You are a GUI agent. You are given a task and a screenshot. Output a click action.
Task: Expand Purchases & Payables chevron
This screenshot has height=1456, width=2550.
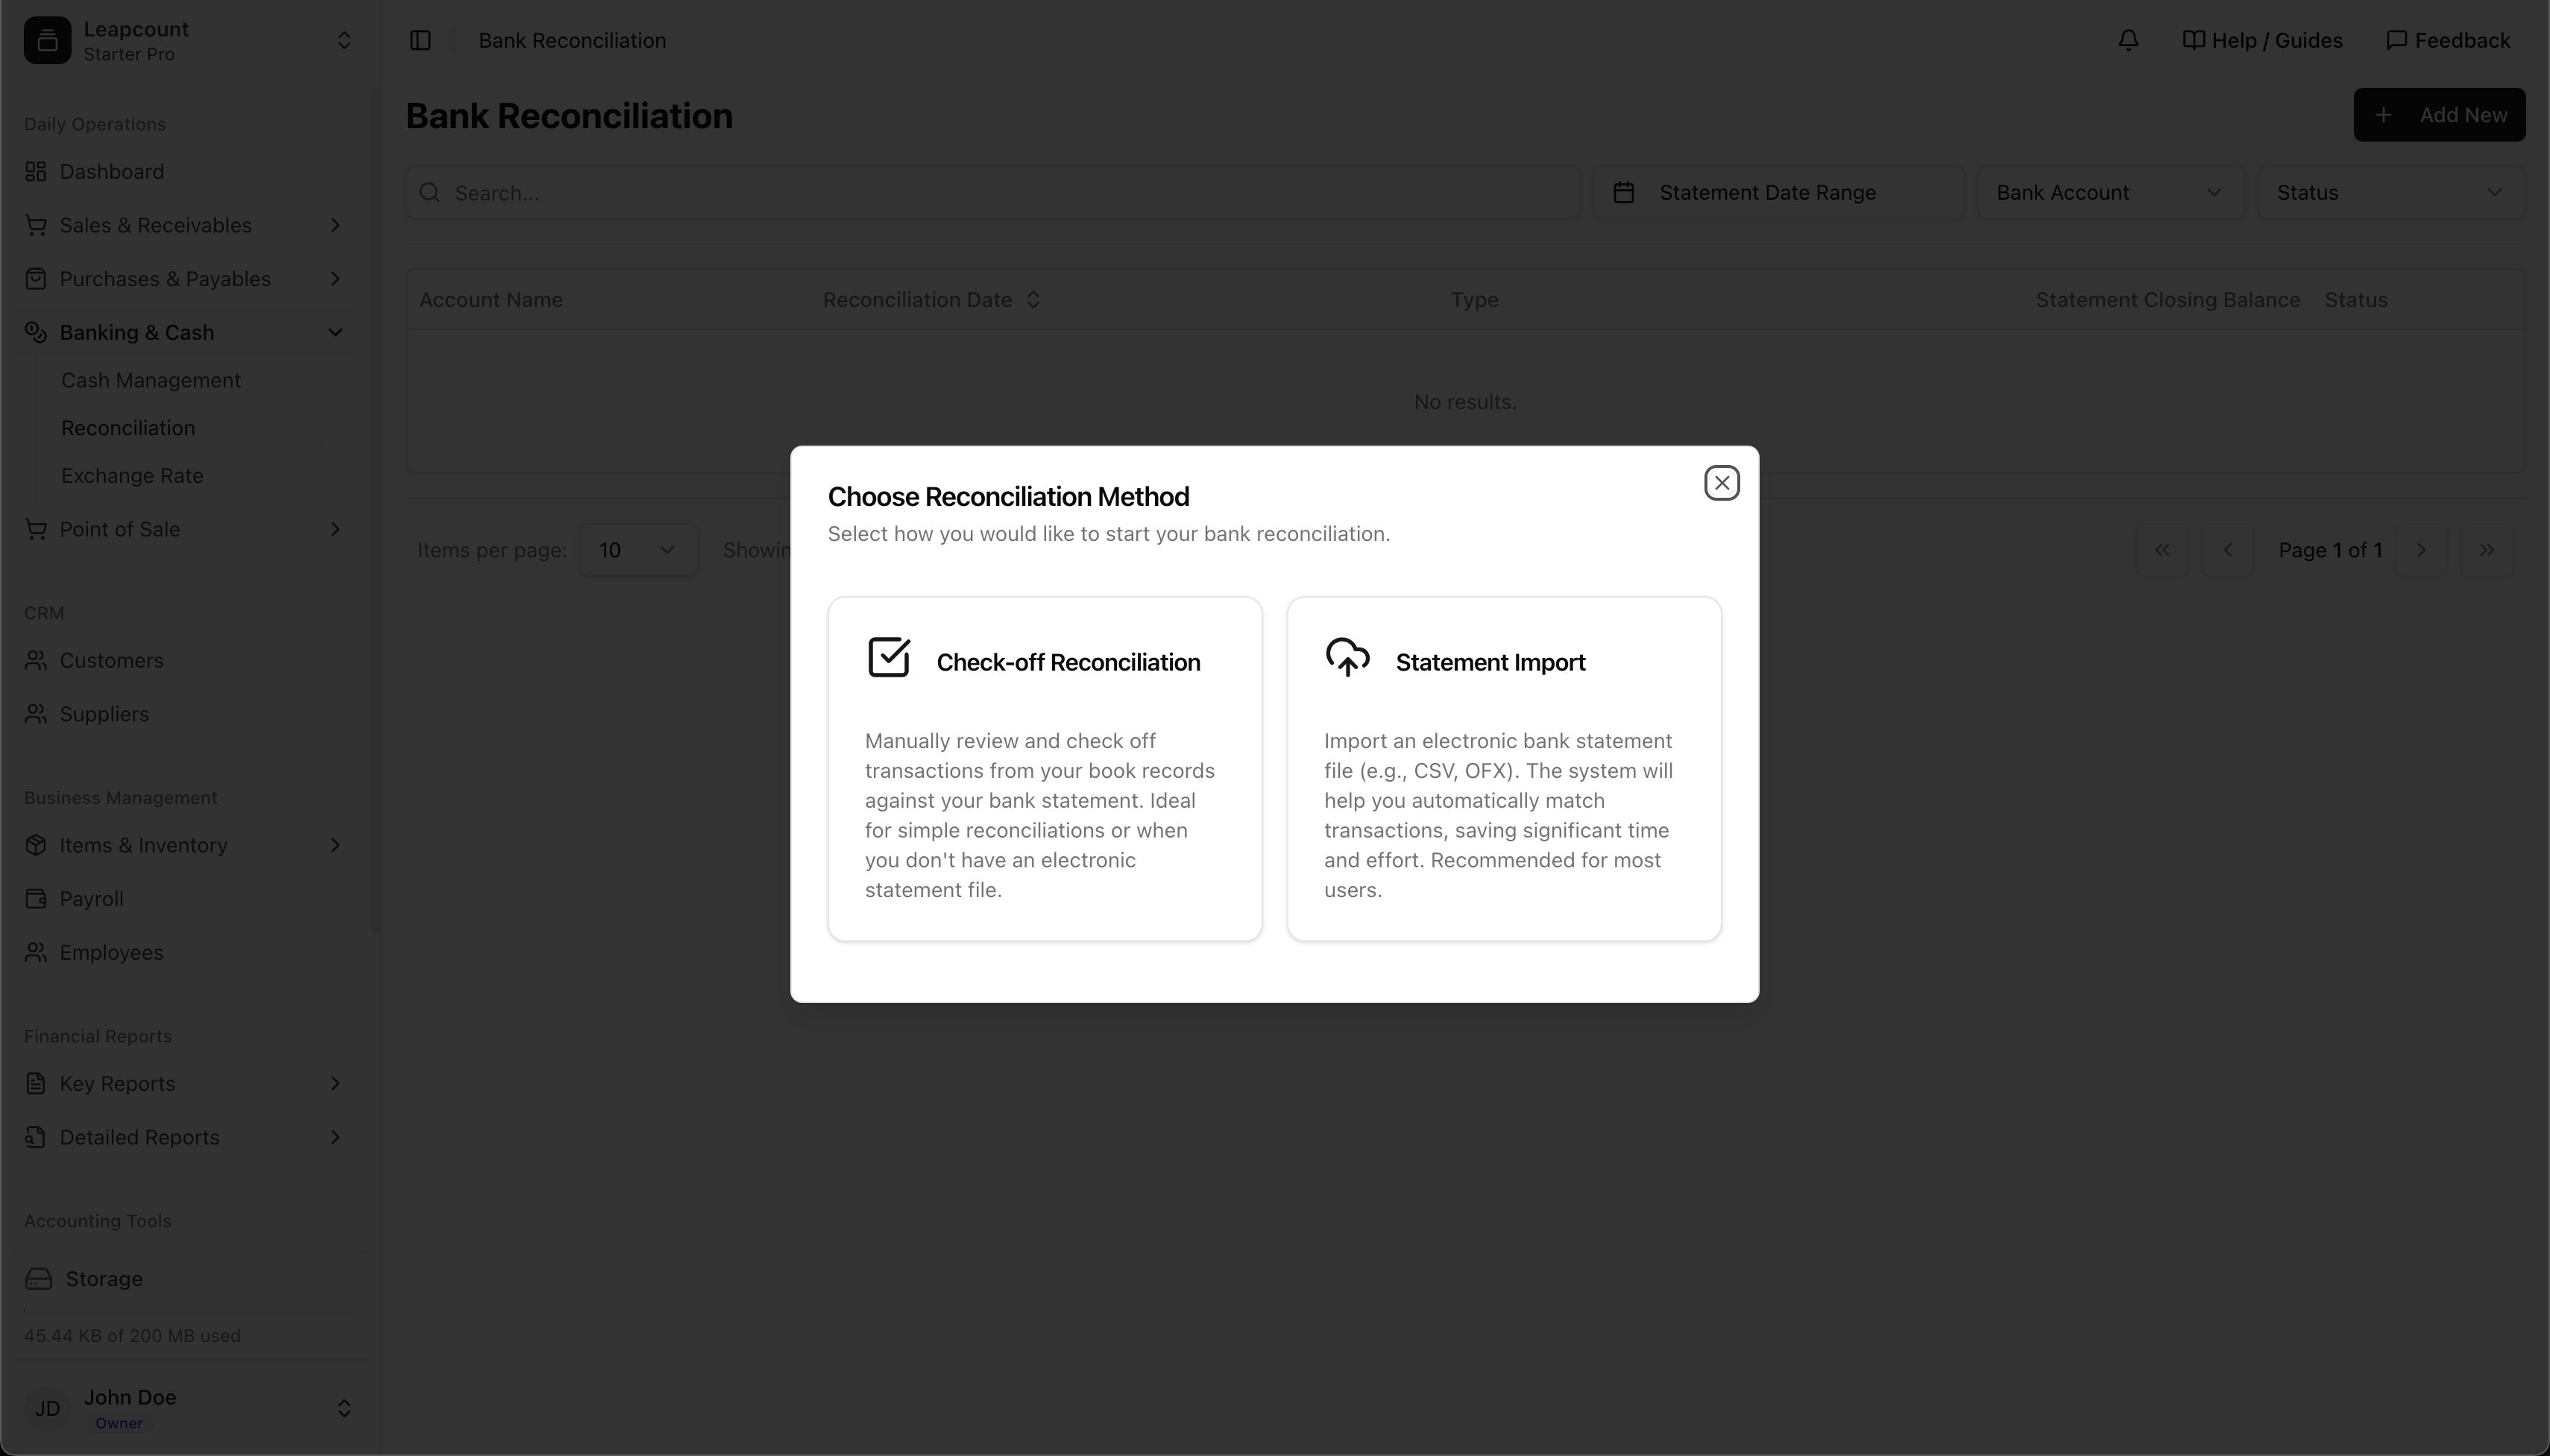pyautogui.click(x=335, y=279)
